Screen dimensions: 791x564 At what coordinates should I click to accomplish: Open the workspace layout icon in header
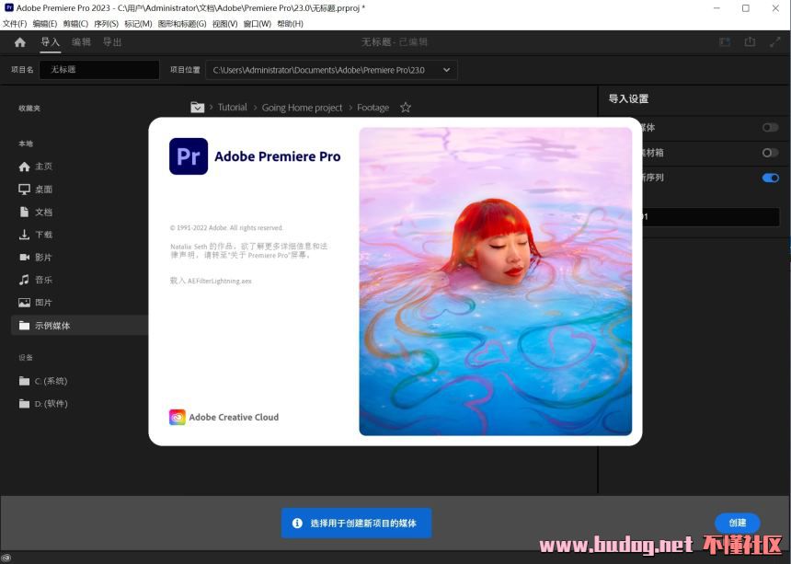725,42
